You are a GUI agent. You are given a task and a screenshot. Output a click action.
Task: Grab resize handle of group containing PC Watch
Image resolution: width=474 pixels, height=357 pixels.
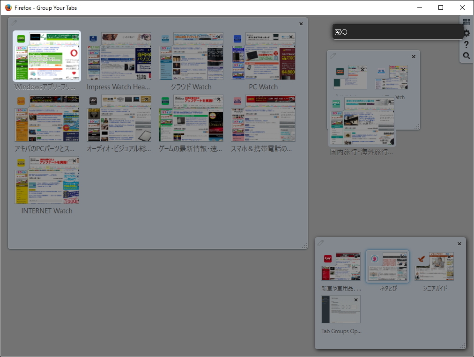coord(304,246)
